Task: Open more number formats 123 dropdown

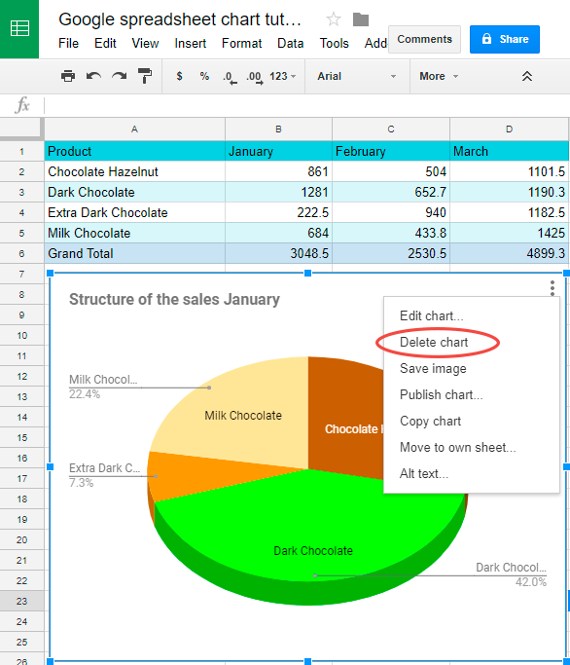Action: click(x=283, y=76)
